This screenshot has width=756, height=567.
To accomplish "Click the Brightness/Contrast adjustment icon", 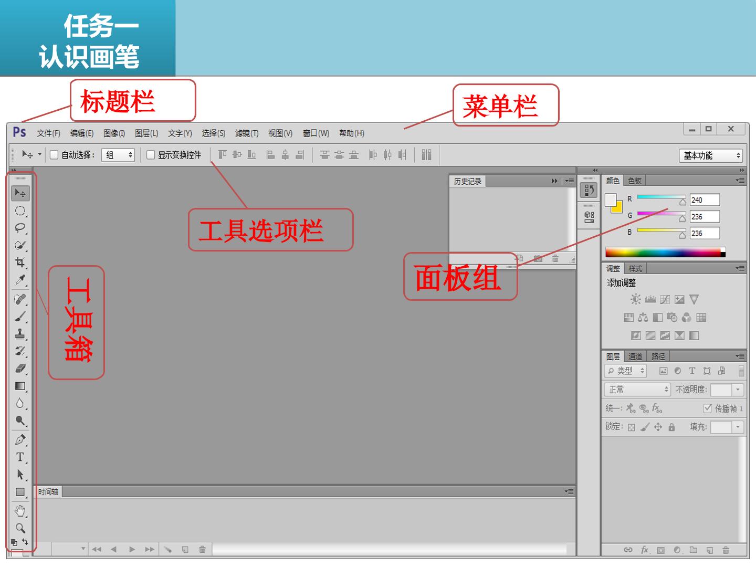I will (x=636, y=299).
